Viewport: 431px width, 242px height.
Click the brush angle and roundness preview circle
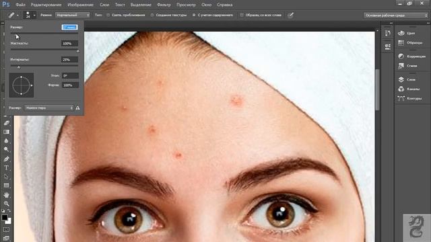coord(22,85)
